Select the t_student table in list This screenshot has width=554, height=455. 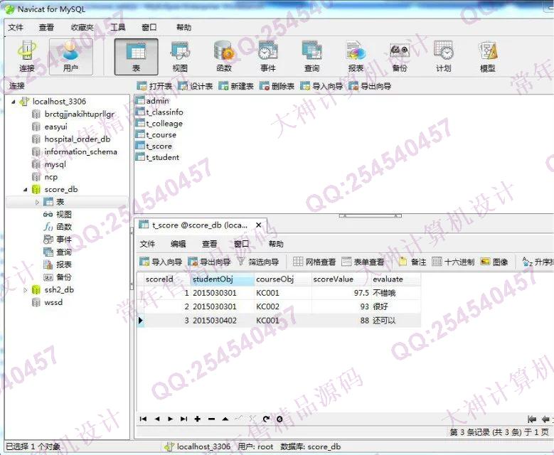coord(158,157)
